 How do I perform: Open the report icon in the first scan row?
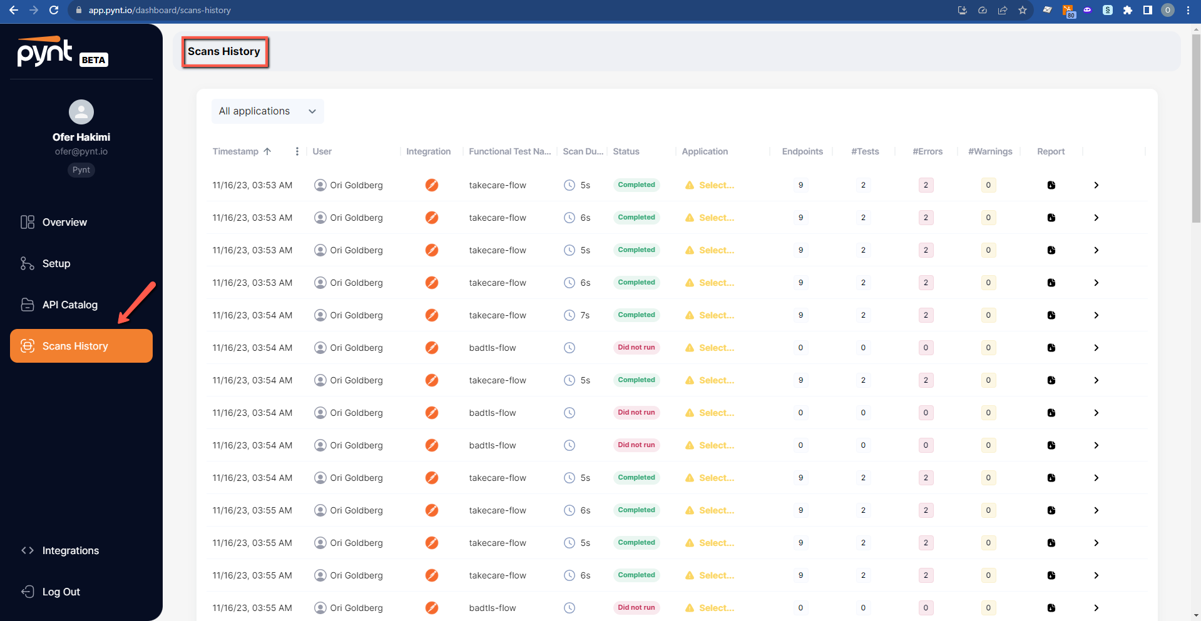(x=1051, y=185)
